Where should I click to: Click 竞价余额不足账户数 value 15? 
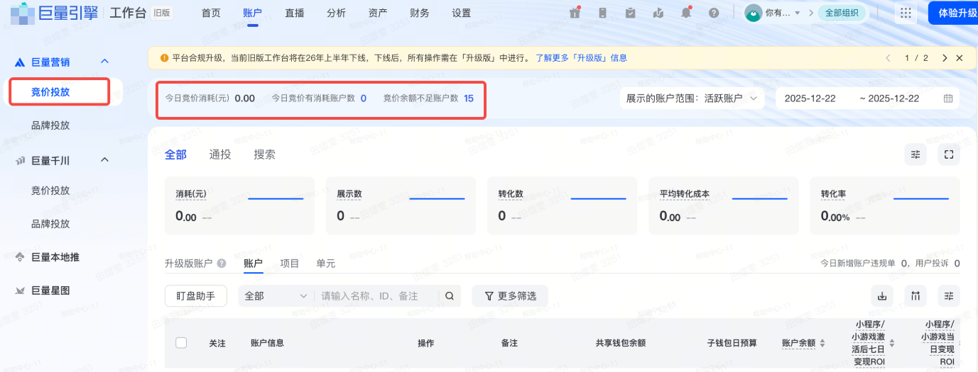(469, 98)
